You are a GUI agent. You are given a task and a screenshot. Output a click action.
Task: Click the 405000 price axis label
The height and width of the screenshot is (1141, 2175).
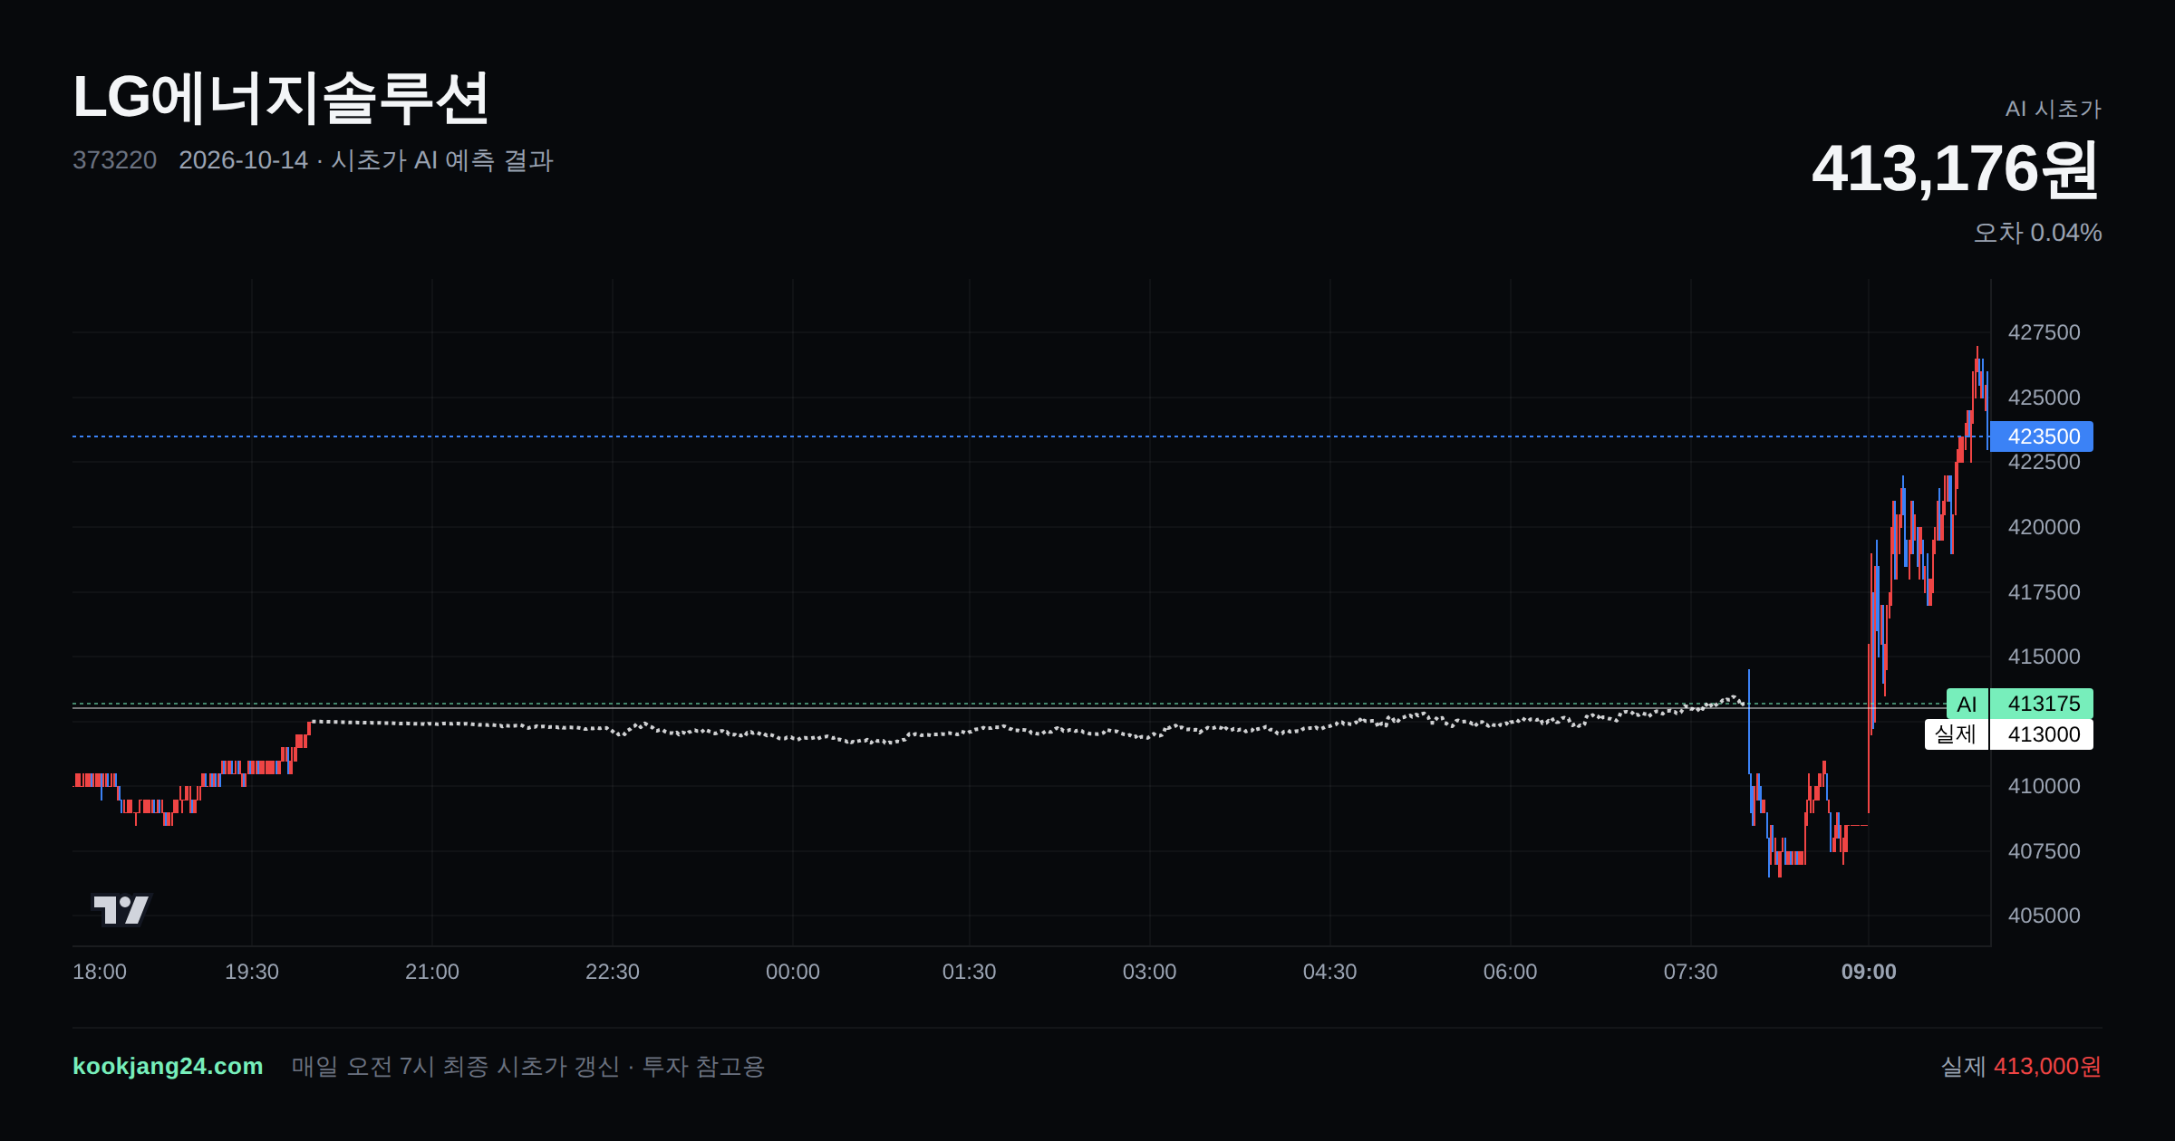(x=2044, y=916)
